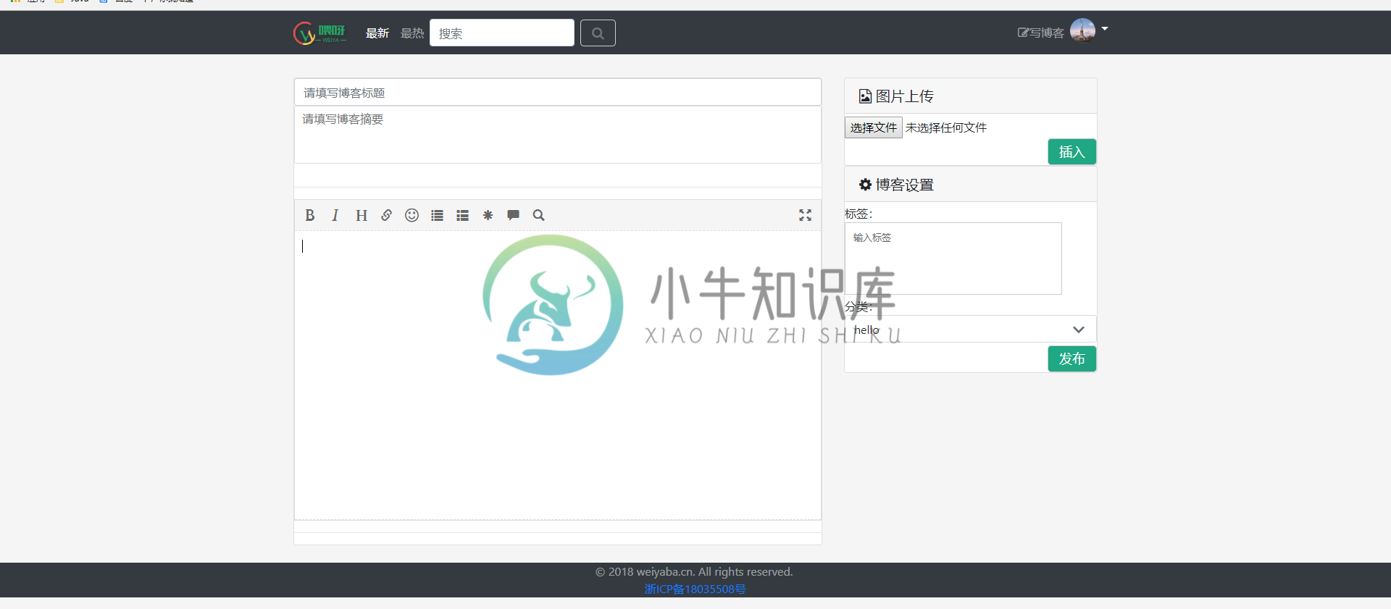The width and height of the screenshot is (1391, 609).
Task: Open the 分类 category dropdown showing hello
Action: [970, 329]
